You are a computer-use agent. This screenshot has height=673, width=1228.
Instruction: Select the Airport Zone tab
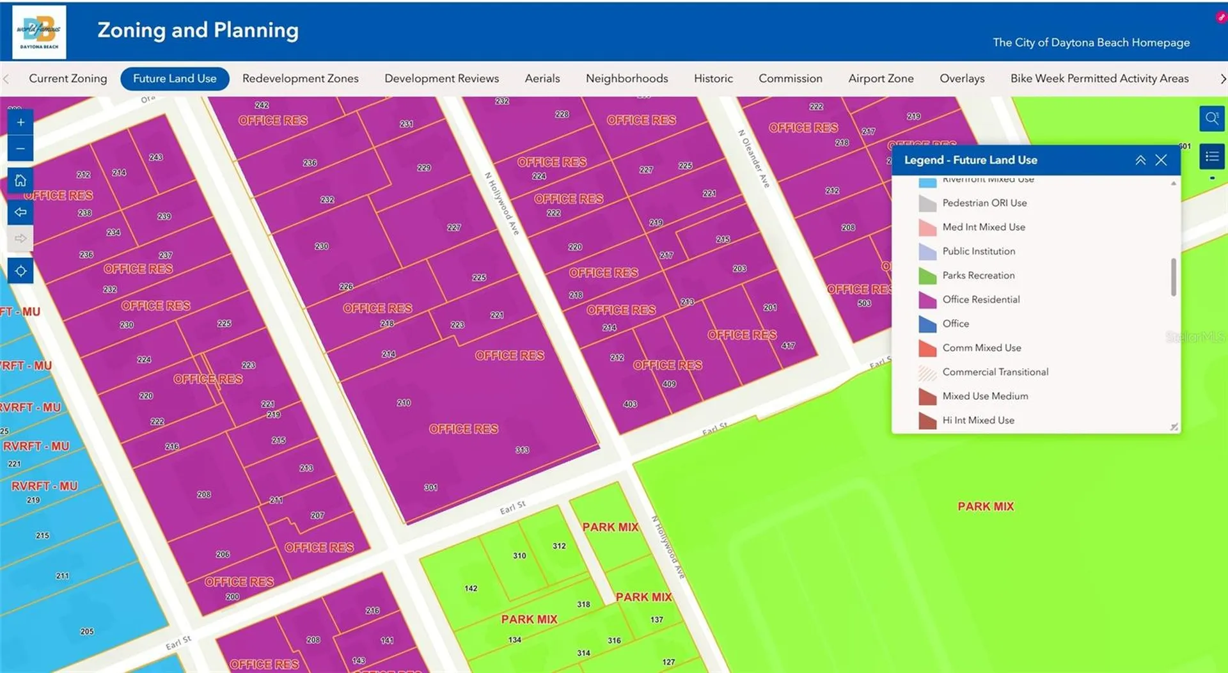click(x=881, y=79)
